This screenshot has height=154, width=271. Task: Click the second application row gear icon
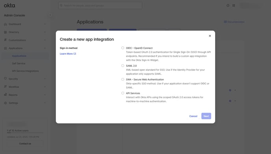[230, 101]
